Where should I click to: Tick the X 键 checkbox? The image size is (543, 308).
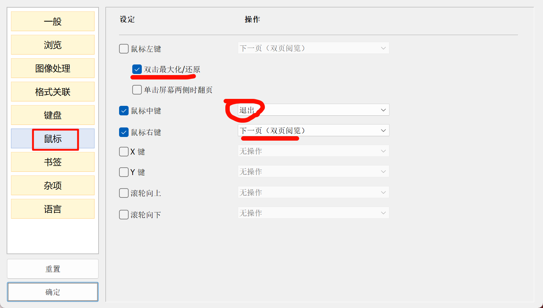click(x=124, y=152)
